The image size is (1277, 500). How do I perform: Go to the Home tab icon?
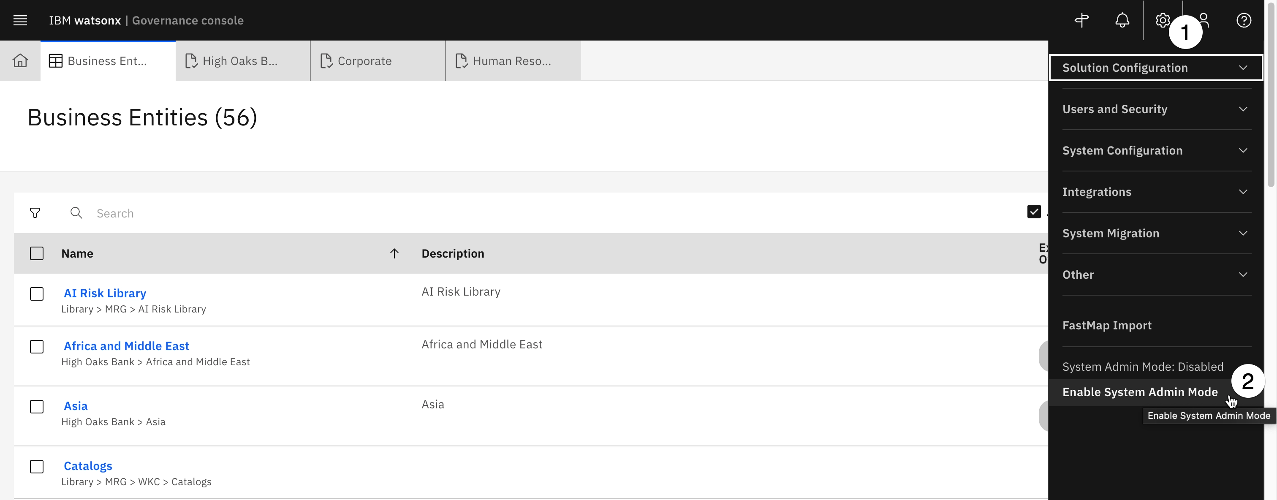coord(20,60)
